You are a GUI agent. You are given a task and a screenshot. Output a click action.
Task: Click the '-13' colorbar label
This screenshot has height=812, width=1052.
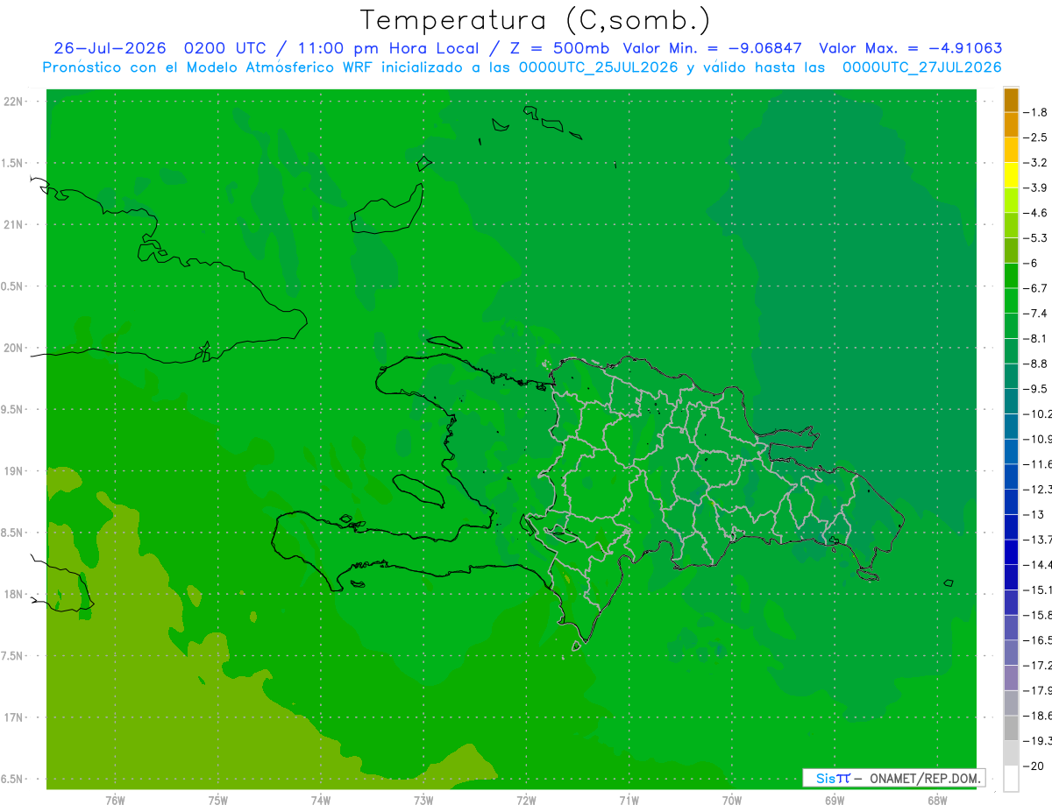pyautogui.click(x=1034, y=514)
